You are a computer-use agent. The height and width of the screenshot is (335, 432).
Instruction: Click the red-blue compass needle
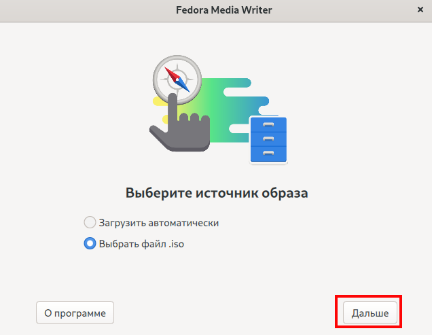178,78
